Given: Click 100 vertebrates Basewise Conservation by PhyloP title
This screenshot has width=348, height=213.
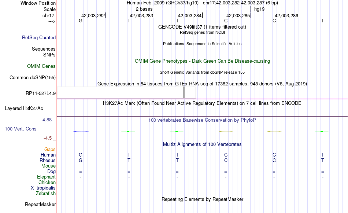Looking at the screenshot, I should click(202, 120).
